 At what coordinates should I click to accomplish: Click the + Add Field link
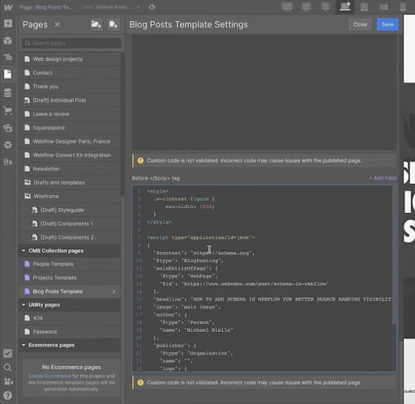(x=383, y=178)
